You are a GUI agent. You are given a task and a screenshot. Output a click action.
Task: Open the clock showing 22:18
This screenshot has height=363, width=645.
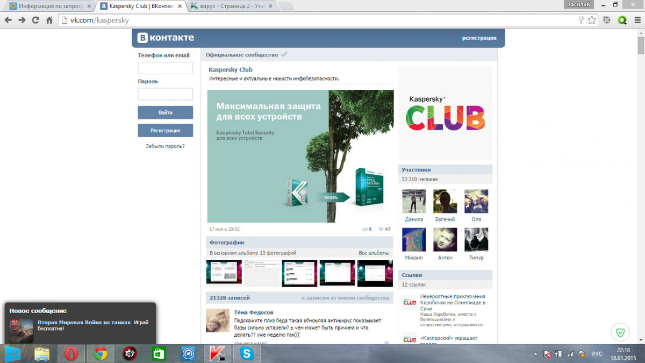pos(623,354)
